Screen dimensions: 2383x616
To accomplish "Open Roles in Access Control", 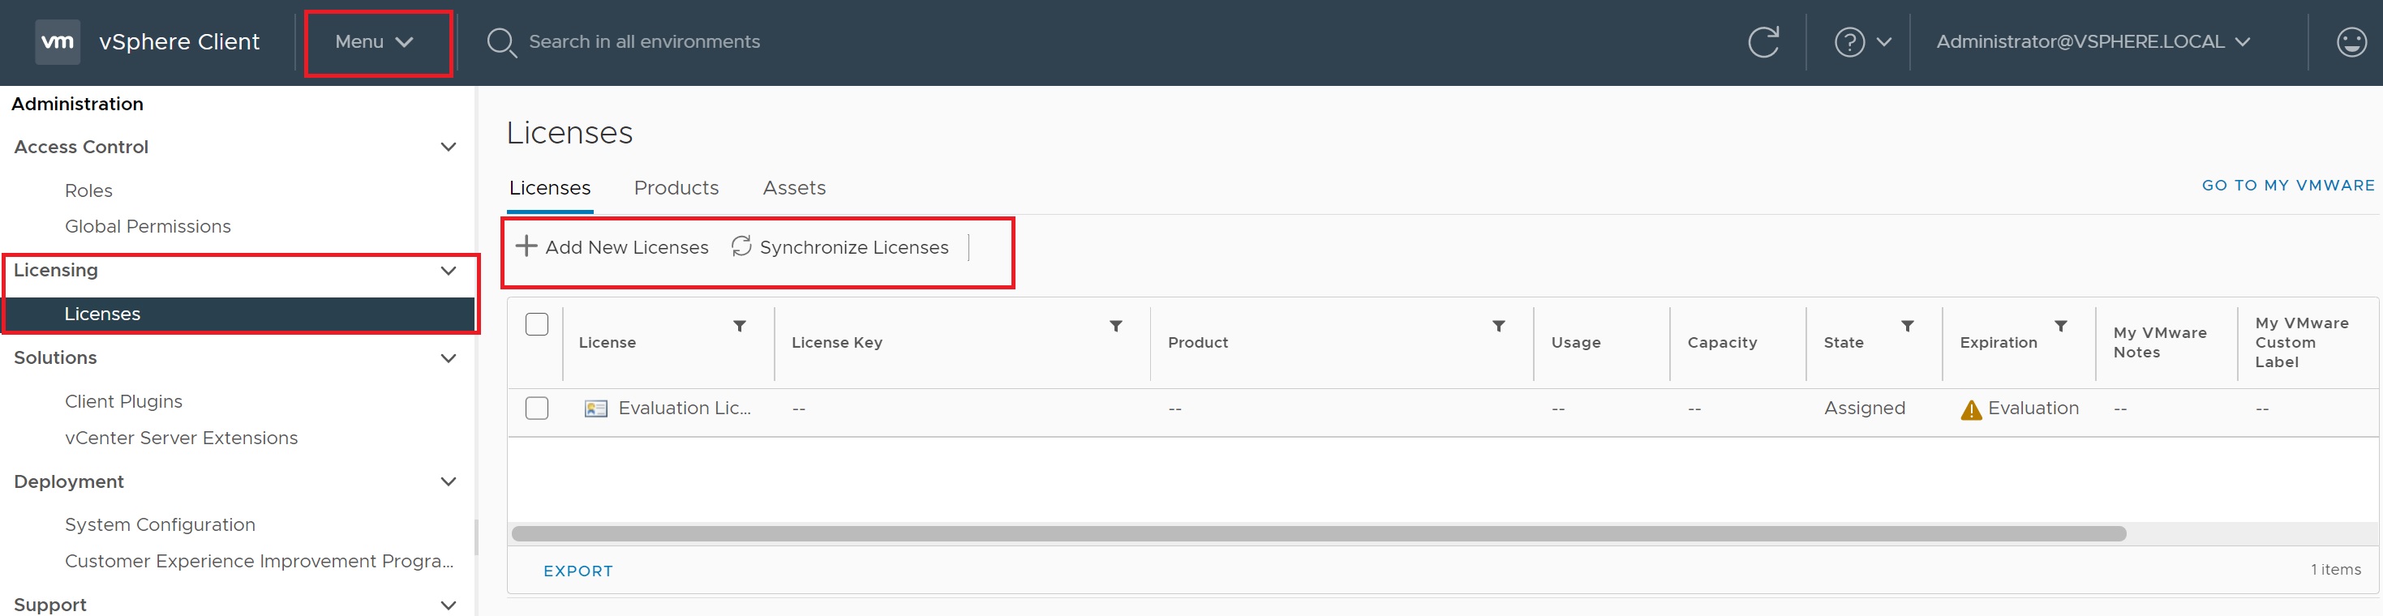I will coord(88,190).
